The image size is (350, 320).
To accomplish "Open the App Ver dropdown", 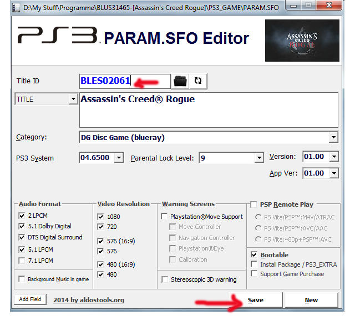I will click(333, 173).
